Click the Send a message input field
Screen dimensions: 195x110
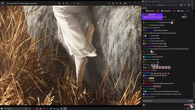165,101
